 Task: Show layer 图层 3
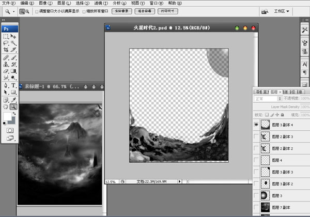click(256, 196)
